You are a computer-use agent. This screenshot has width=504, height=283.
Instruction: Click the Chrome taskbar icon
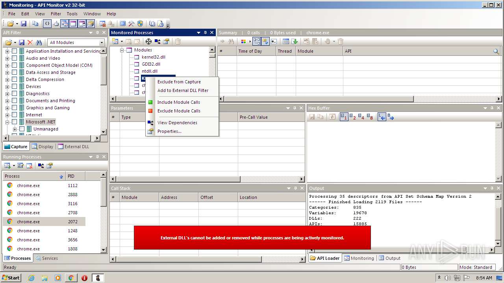tap(71, 278)
